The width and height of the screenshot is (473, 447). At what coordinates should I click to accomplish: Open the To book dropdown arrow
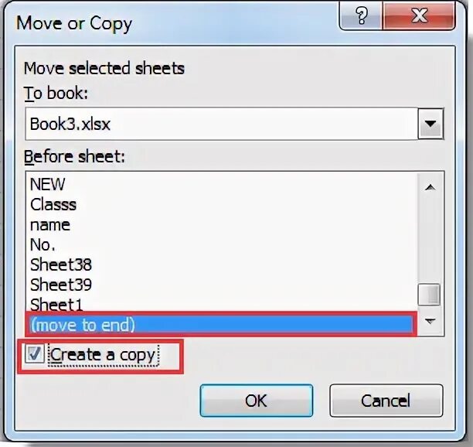pos(430,123)
